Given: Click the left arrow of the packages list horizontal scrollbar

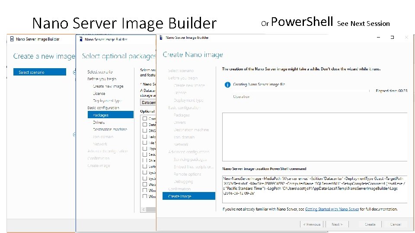Looking at the screenshot, I should [x=144, y=209].
